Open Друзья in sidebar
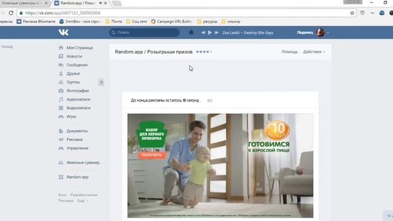 pos(73,74)
